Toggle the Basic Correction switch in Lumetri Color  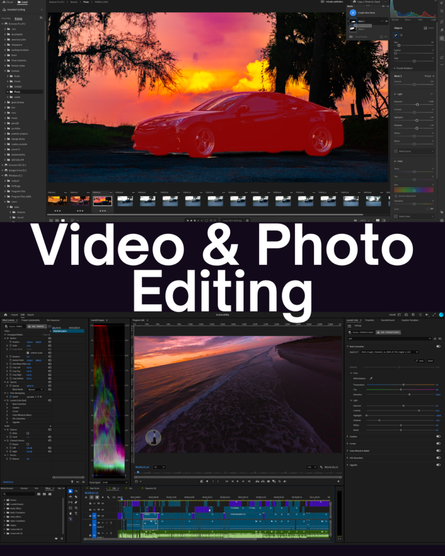click(x=438, y=346)
